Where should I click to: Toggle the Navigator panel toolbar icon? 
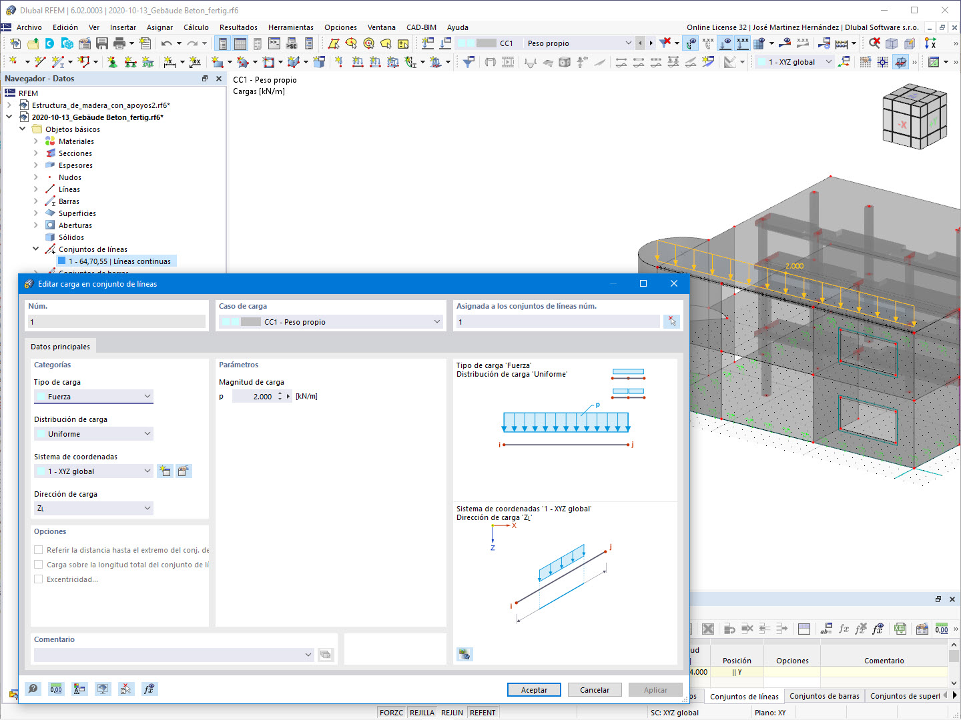[223, 43]
